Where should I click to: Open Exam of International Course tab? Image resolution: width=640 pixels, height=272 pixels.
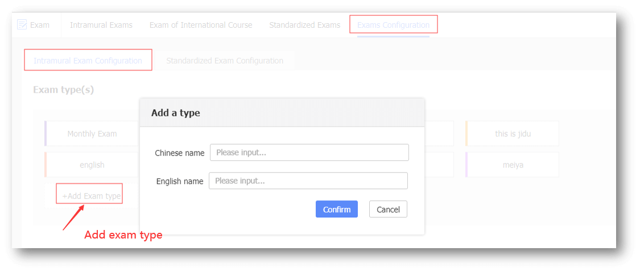[x=201, y=25]
